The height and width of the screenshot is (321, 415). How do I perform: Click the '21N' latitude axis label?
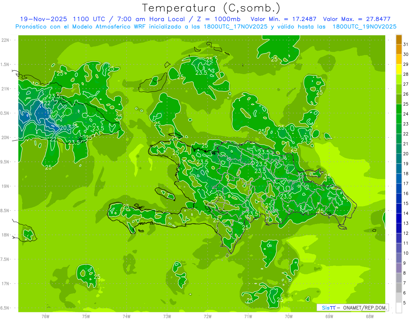(5, 89)
